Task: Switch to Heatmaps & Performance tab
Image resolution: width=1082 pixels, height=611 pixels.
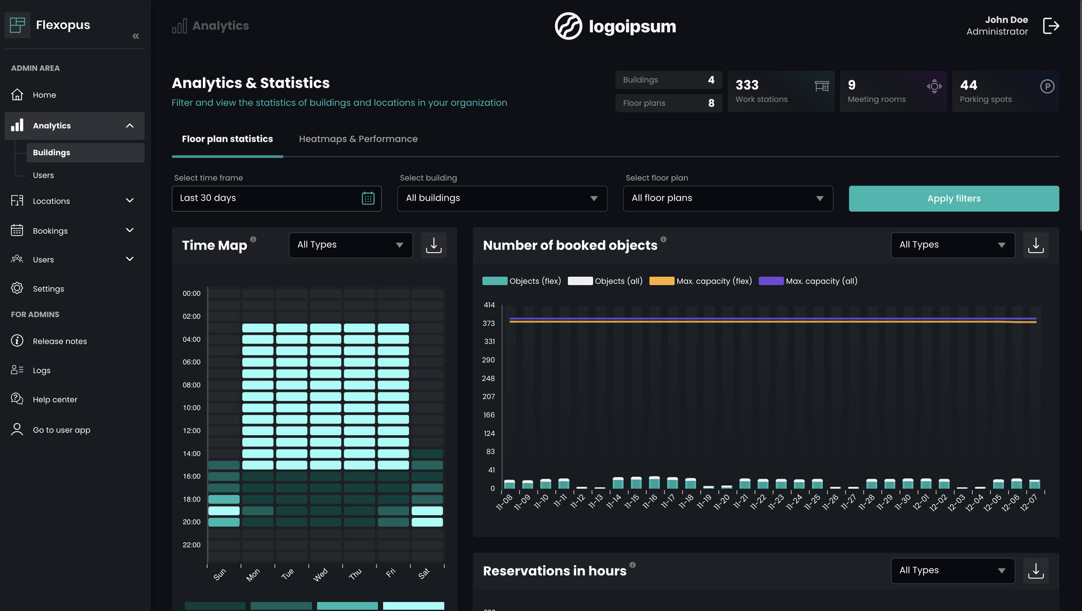Action: [358, 139]
